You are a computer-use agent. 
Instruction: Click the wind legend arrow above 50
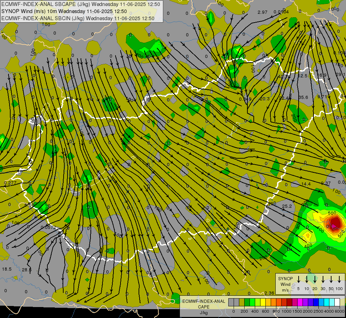click(331, 279)
